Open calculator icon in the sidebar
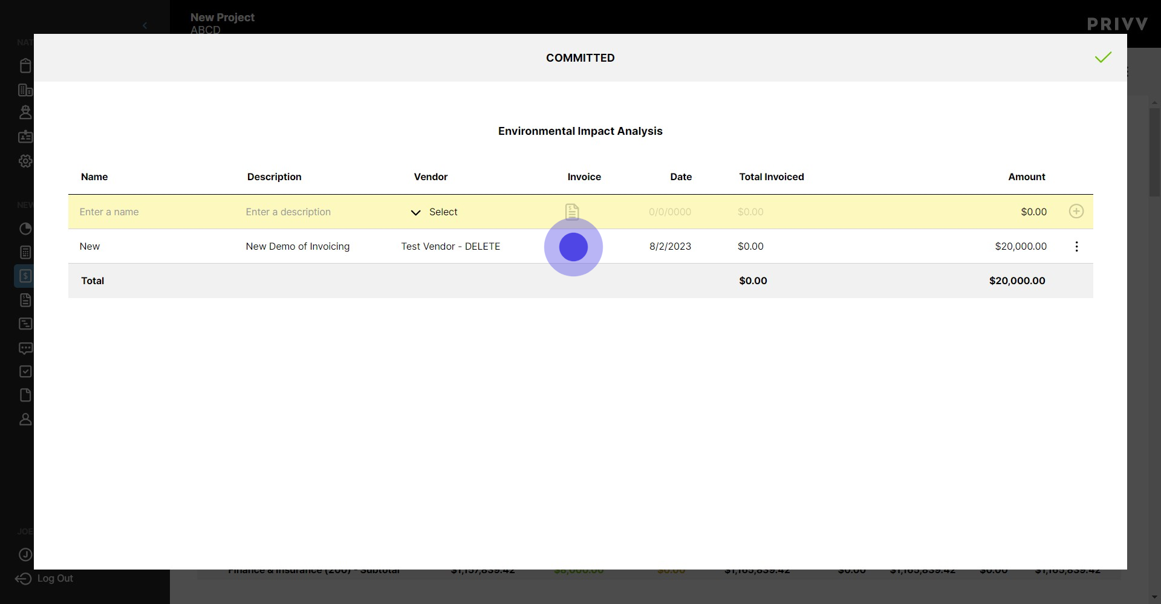 pos(25,252)
